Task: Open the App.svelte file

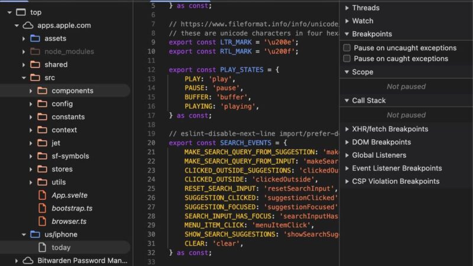Action: [69, 195]
